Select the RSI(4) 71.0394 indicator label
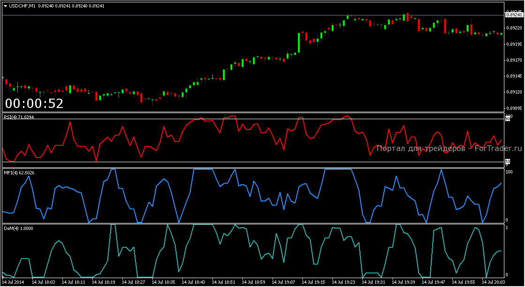The width and height of the screenshot is (525, 287). 19,117
